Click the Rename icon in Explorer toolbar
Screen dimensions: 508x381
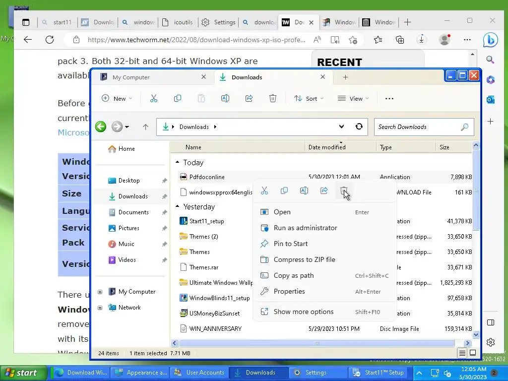tap(225, 99)
